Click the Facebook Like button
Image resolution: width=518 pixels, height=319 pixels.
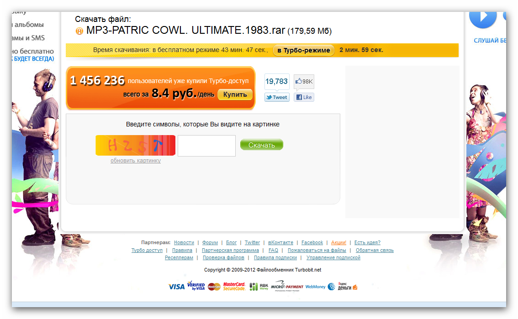[304, 97]
